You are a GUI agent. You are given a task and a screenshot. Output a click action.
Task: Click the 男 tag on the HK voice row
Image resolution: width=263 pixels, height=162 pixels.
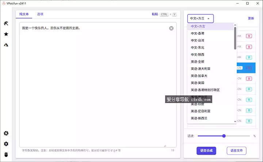pyautogui.click(x=249, y=58)
